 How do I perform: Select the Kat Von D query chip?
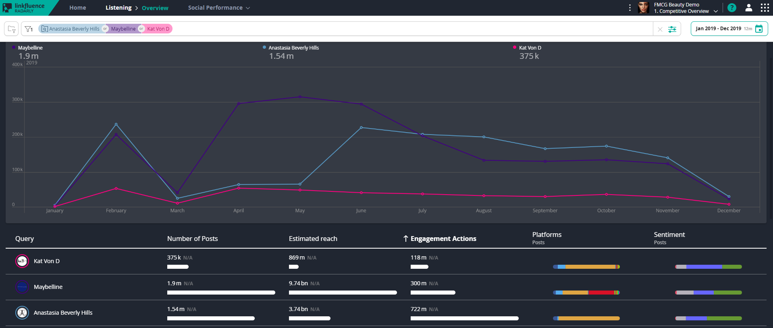coord(158,29)
